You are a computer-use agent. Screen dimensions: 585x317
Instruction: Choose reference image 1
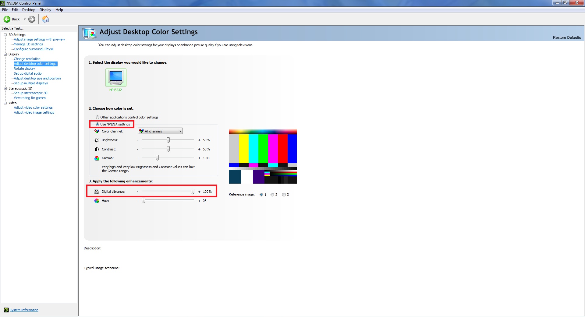coord(261,195)
